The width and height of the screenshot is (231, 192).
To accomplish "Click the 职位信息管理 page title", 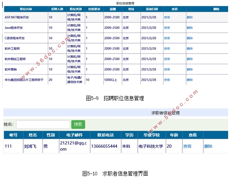I will pyautogui.click(x=125, y=3).
